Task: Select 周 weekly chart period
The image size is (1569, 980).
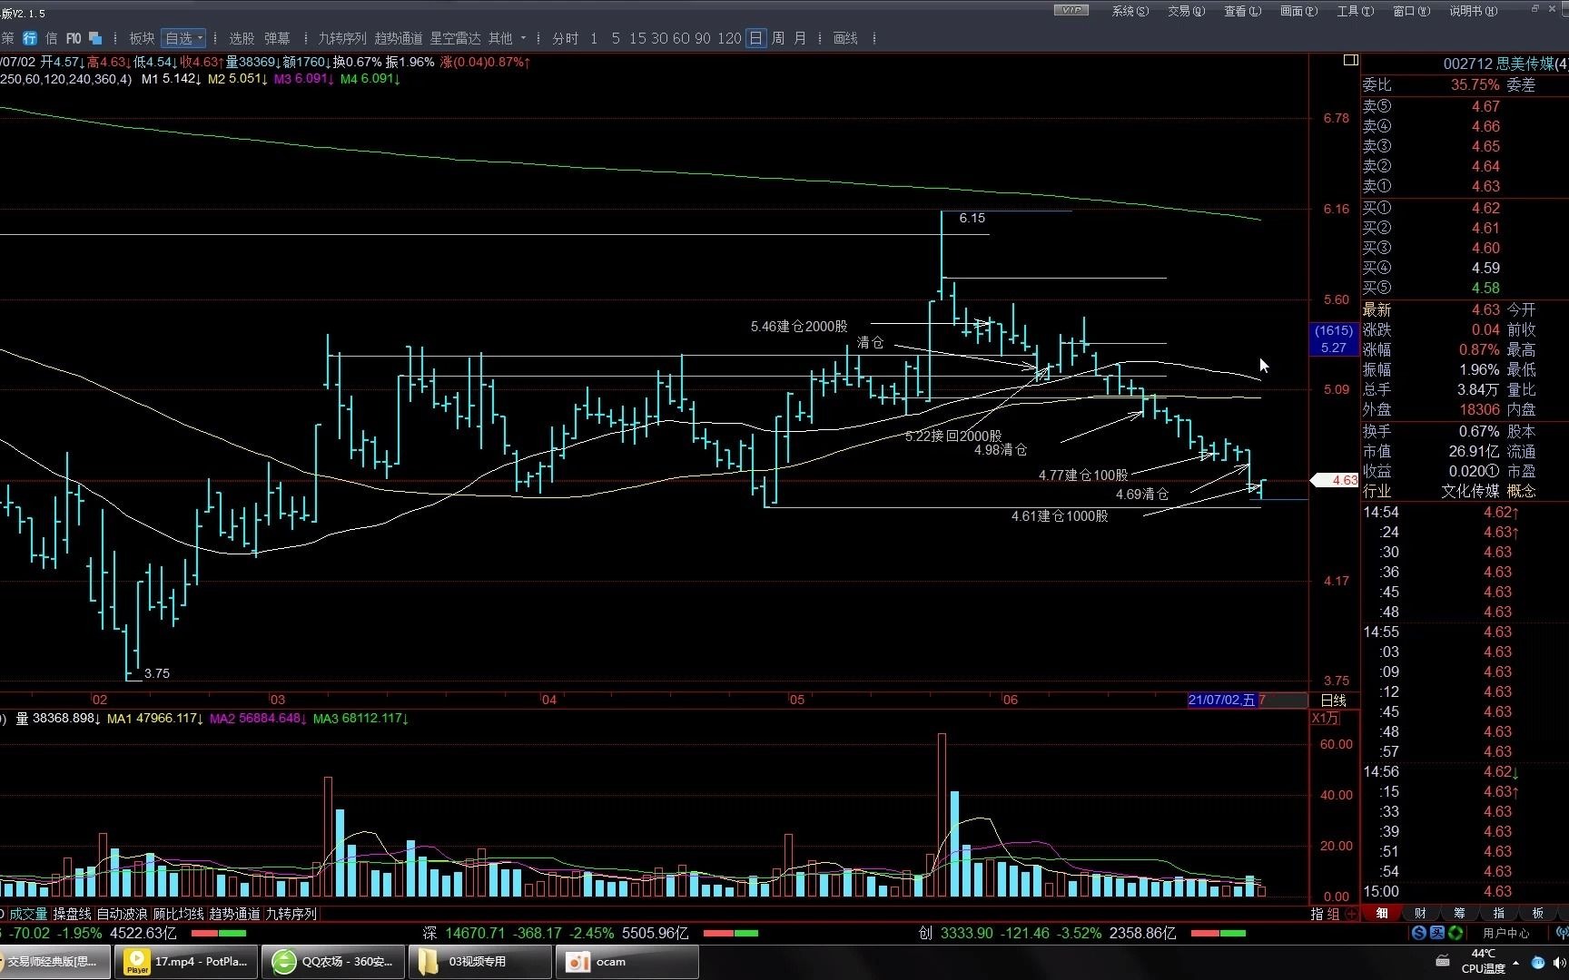Action: pyautogui.click(x=778, y=38)
